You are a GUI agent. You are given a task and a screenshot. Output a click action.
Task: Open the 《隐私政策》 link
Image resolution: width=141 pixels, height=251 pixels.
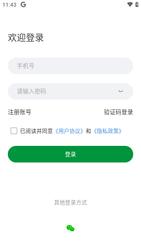click(108, 131)
